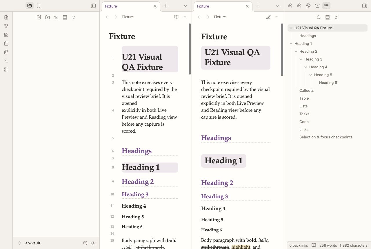Open the tab list dropdown for left pane

pyautogui.click(x=185, y=6)
